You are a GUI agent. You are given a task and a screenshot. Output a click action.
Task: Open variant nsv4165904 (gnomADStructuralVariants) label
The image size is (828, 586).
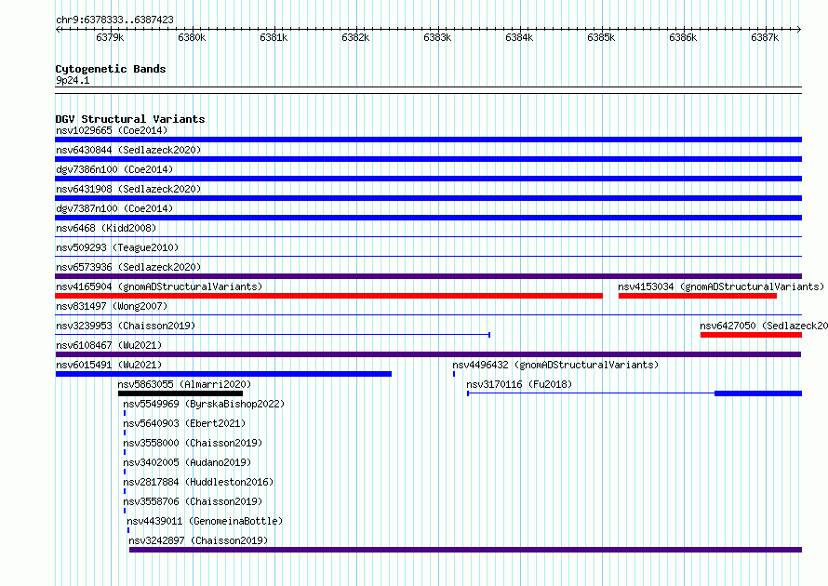(x=159, y=286)
